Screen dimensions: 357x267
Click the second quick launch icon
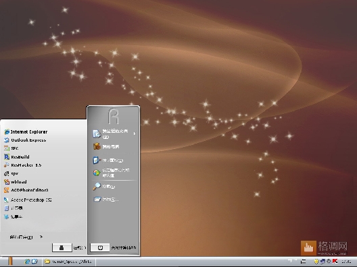[34, 262]
